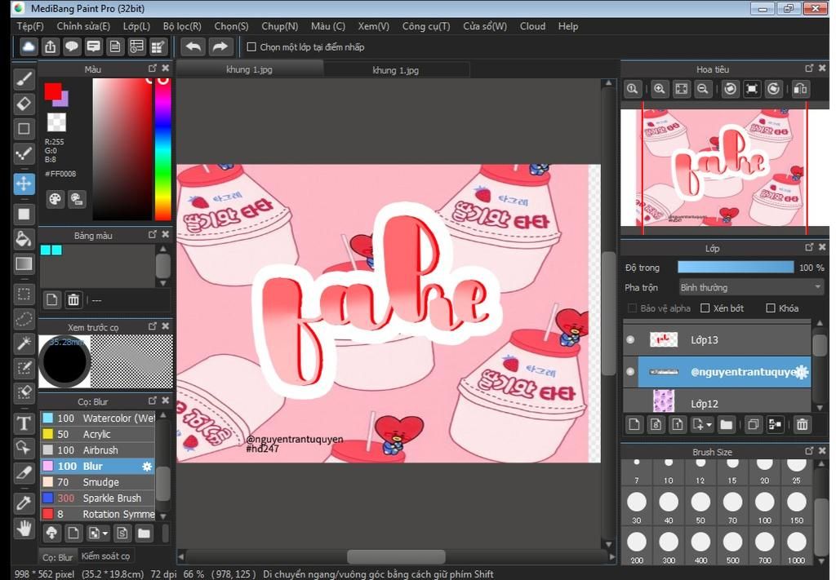The width and height of the screenshot is (836, 580).
Task: Enable the Xén bớt checkbox
Action: [705, 308]
